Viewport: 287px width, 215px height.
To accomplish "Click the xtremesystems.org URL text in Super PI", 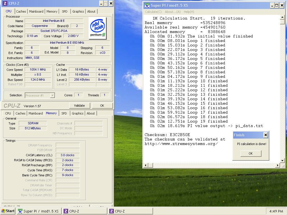I will click(181, 144).
